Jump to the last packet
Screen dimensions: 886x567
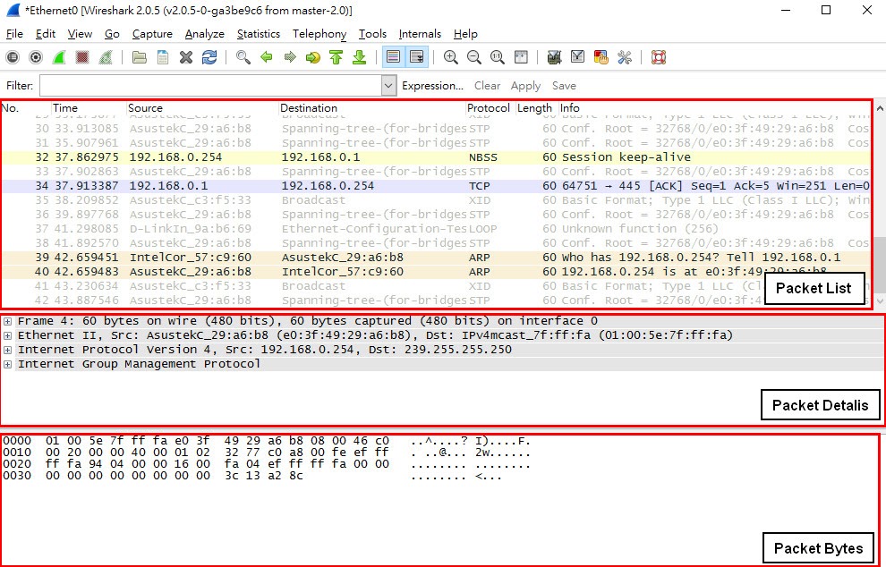(x=360, y=57)
